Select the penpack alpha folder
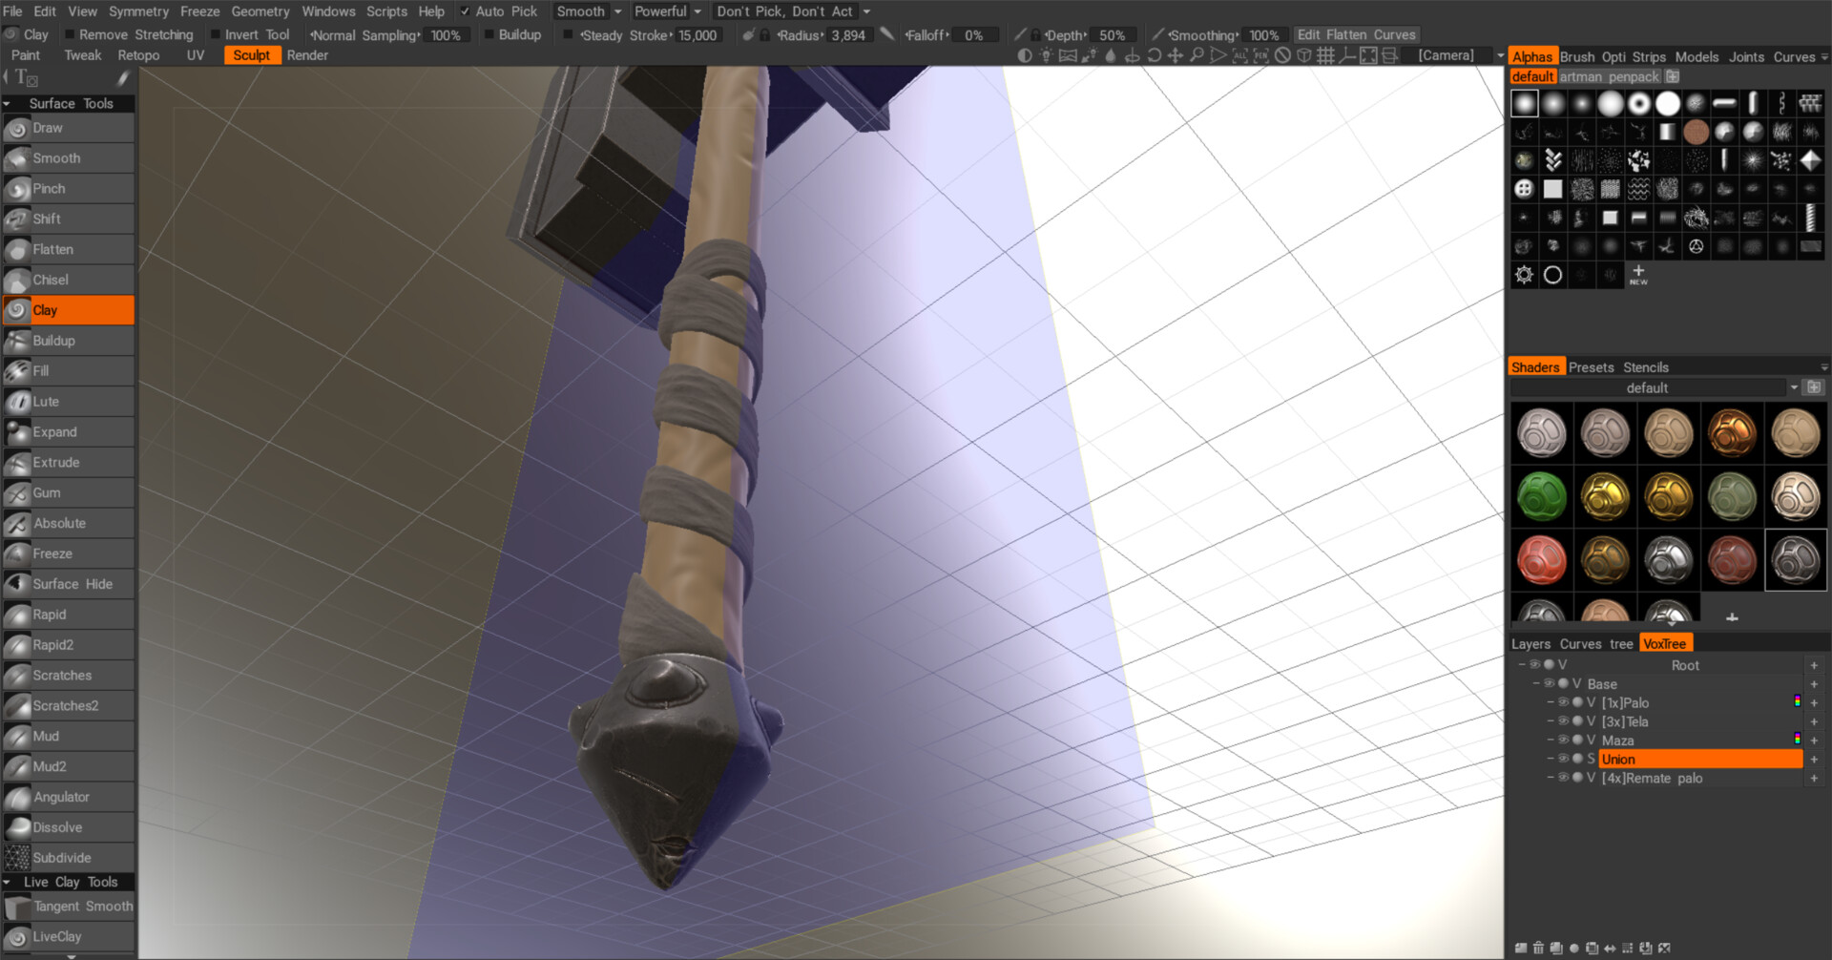Image resolution: width=1832 pixels, height=960 pixels. click(x=1634, y=76)
